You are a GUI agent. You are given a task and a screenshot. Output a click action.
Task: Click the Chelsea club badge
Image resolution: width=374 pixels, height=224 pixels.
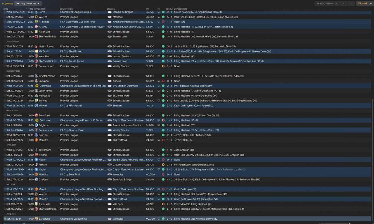(36, 180)
